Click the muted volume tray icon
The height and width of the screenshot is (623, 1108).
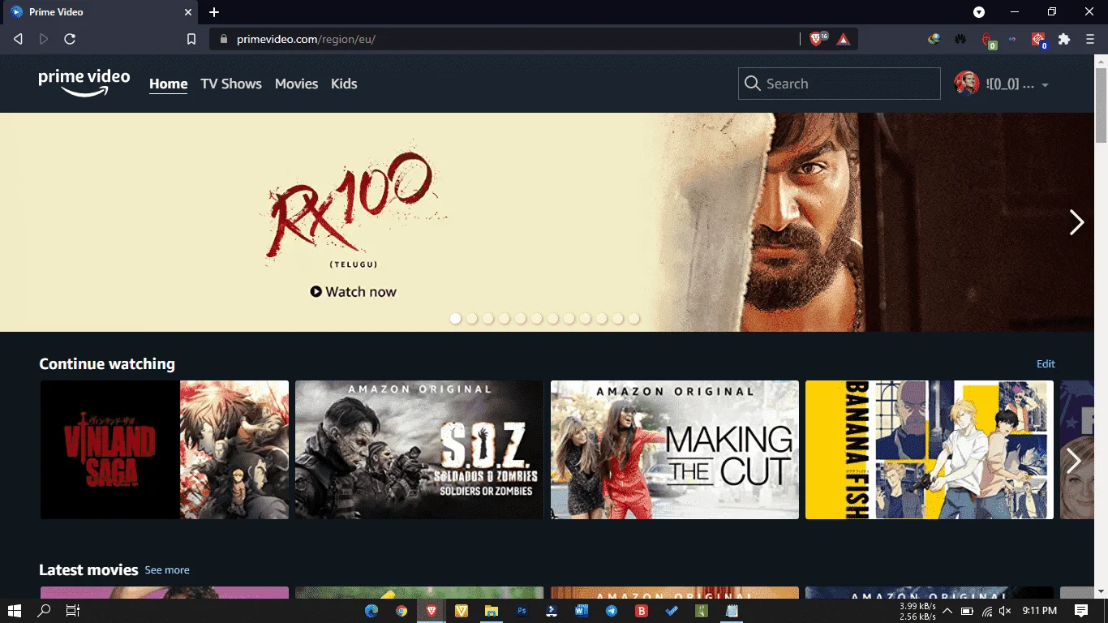tap(1005, 611)
